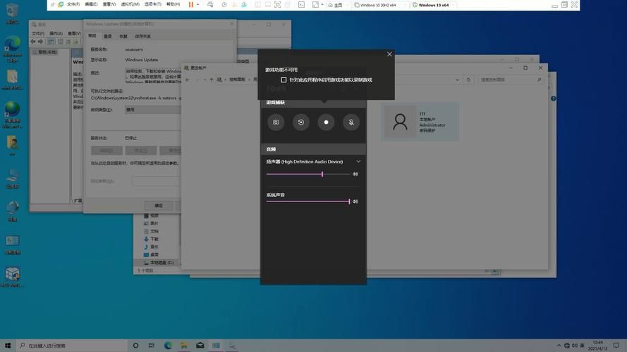Open Cortana from the taskbar circle icon

click(135, 346)
